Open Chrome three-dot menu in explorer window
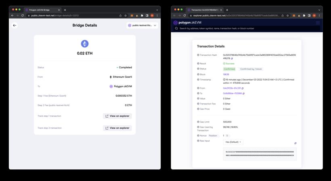The width and height of the screenshot is (331, 181). coord(319,16)
